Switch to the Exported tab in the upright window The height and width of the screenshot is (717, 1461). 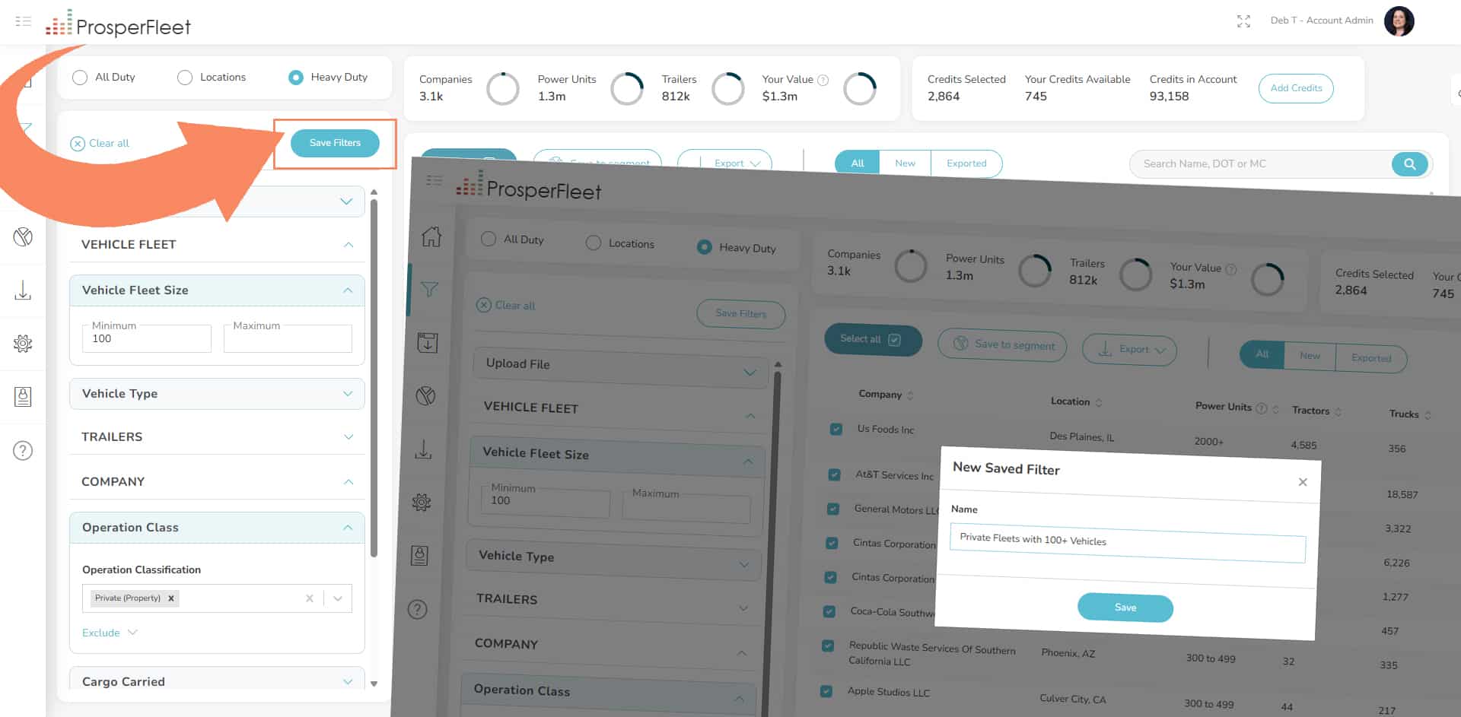(x=966, y=163)
